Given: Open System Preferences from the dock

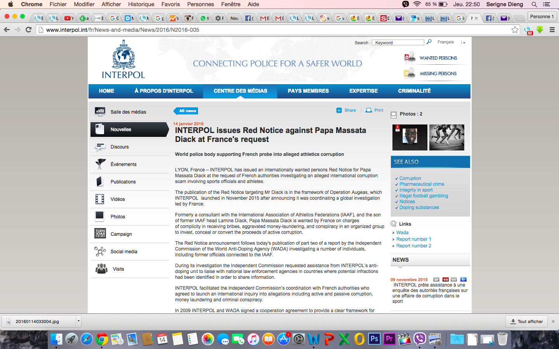Looking at the screenshot, I should [299, 339].
